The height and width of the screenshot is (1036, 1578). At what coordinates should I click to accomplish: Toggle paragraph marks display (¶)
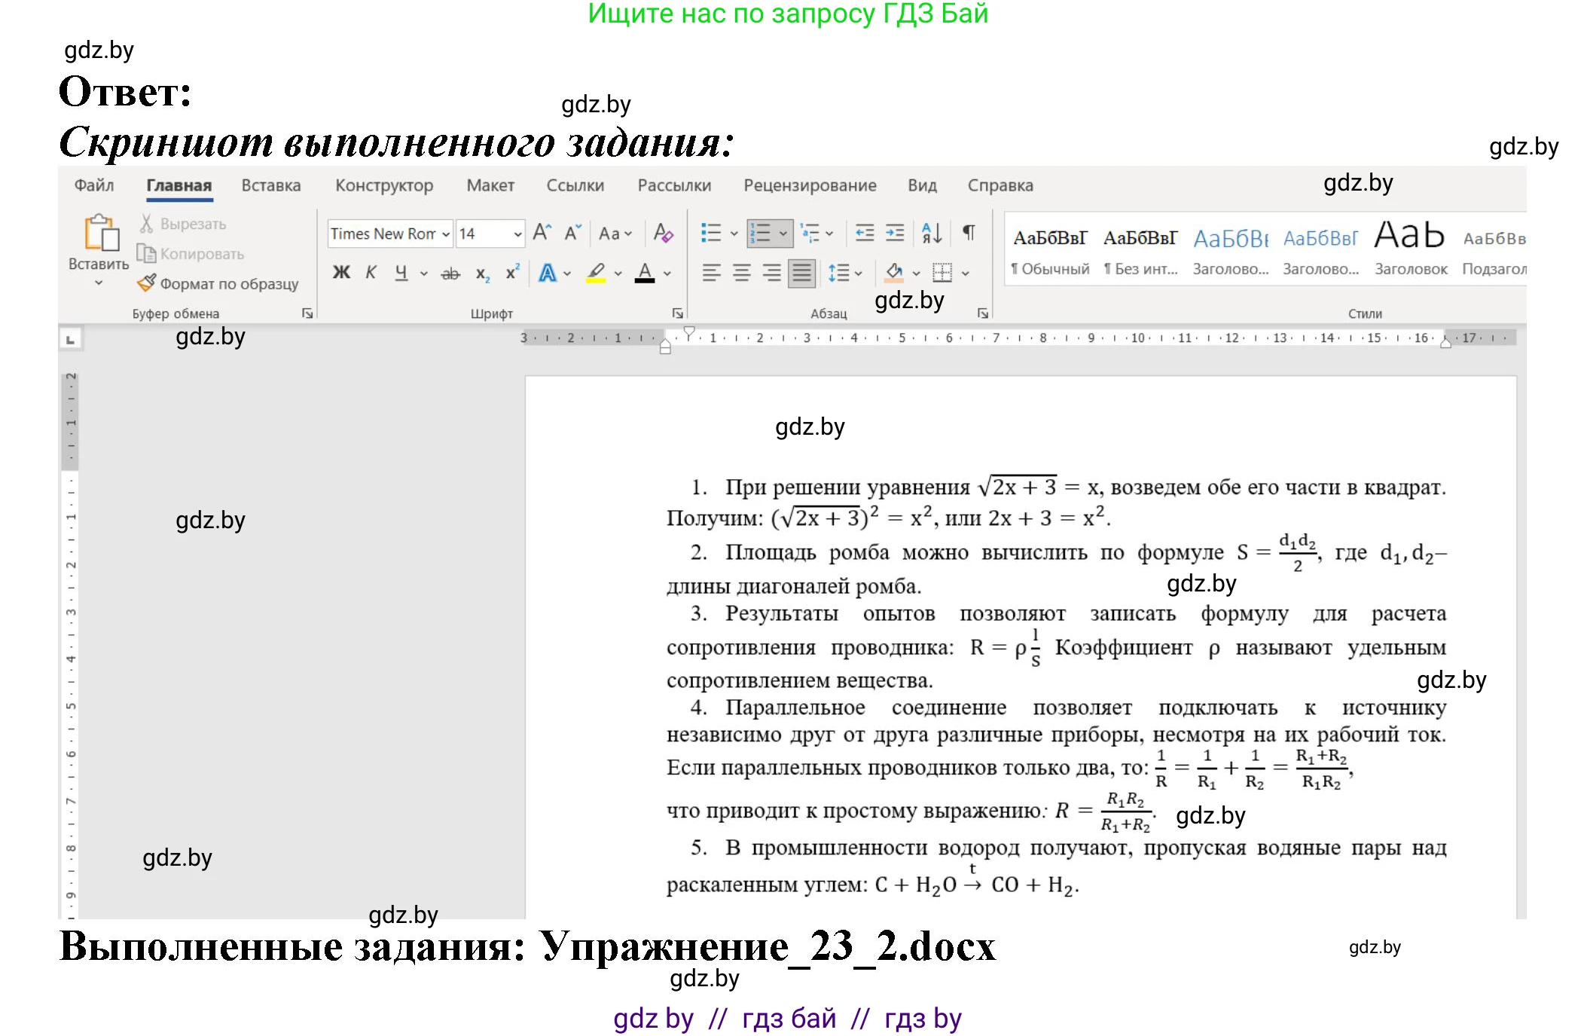click(969, 234)
